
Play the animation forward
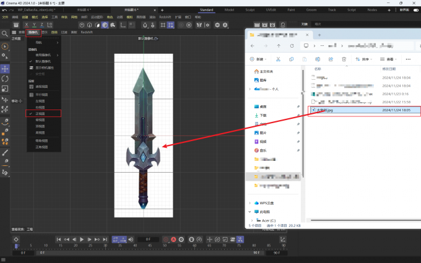[82, 239]
